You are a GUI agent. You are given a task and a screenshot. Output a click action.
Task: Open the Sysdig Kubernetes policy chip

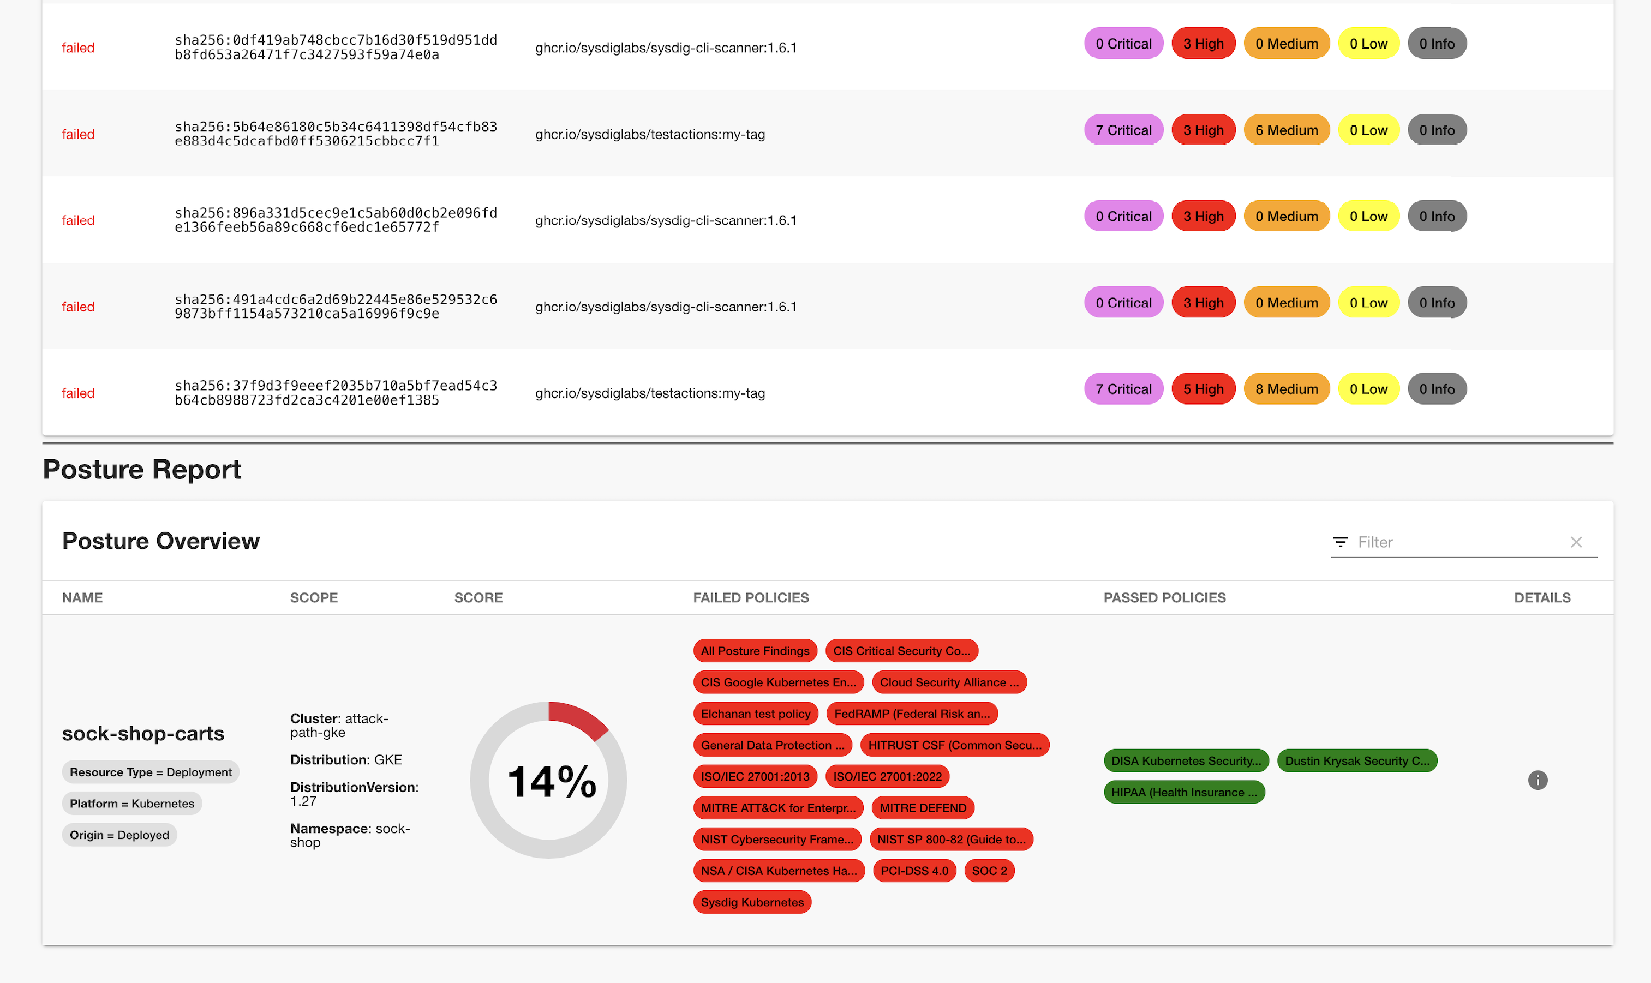coord(752,902)
